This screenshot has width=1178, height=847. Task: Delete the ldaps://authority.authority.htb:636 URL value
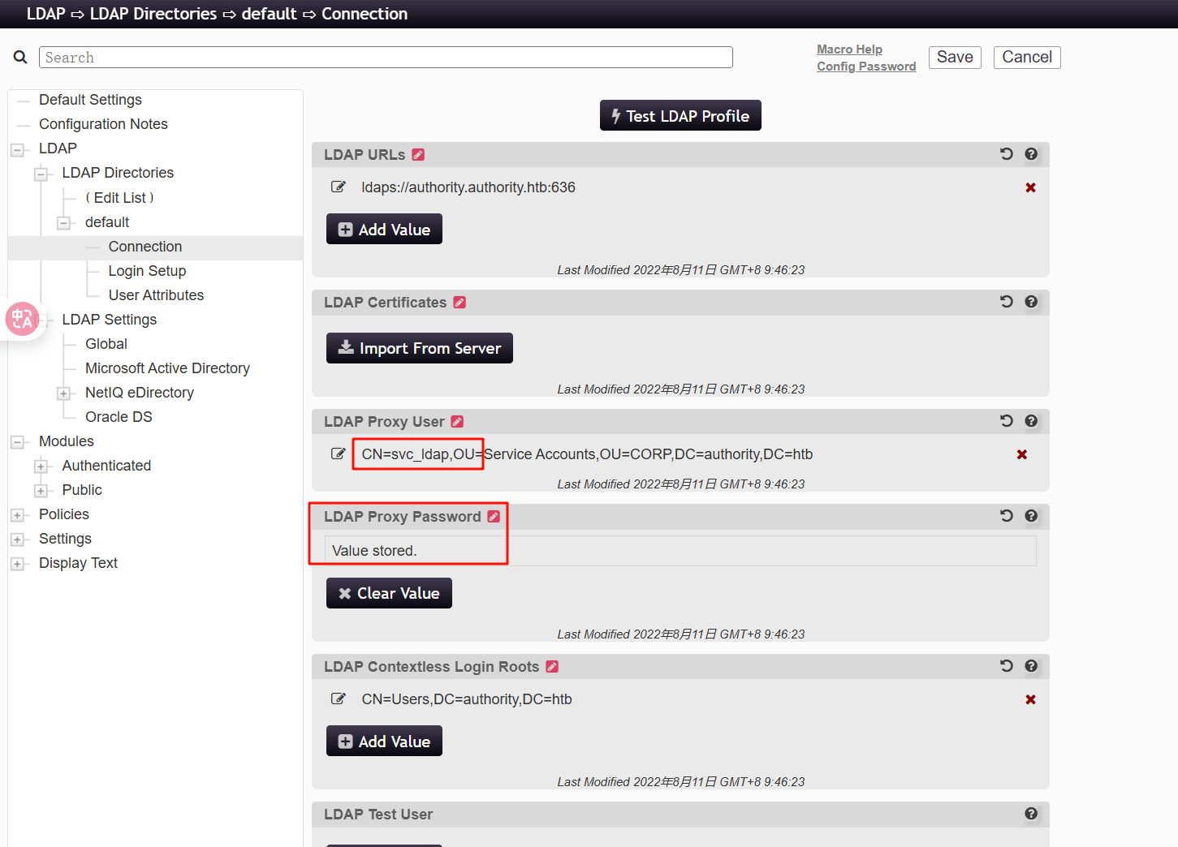pos(1030,187)
